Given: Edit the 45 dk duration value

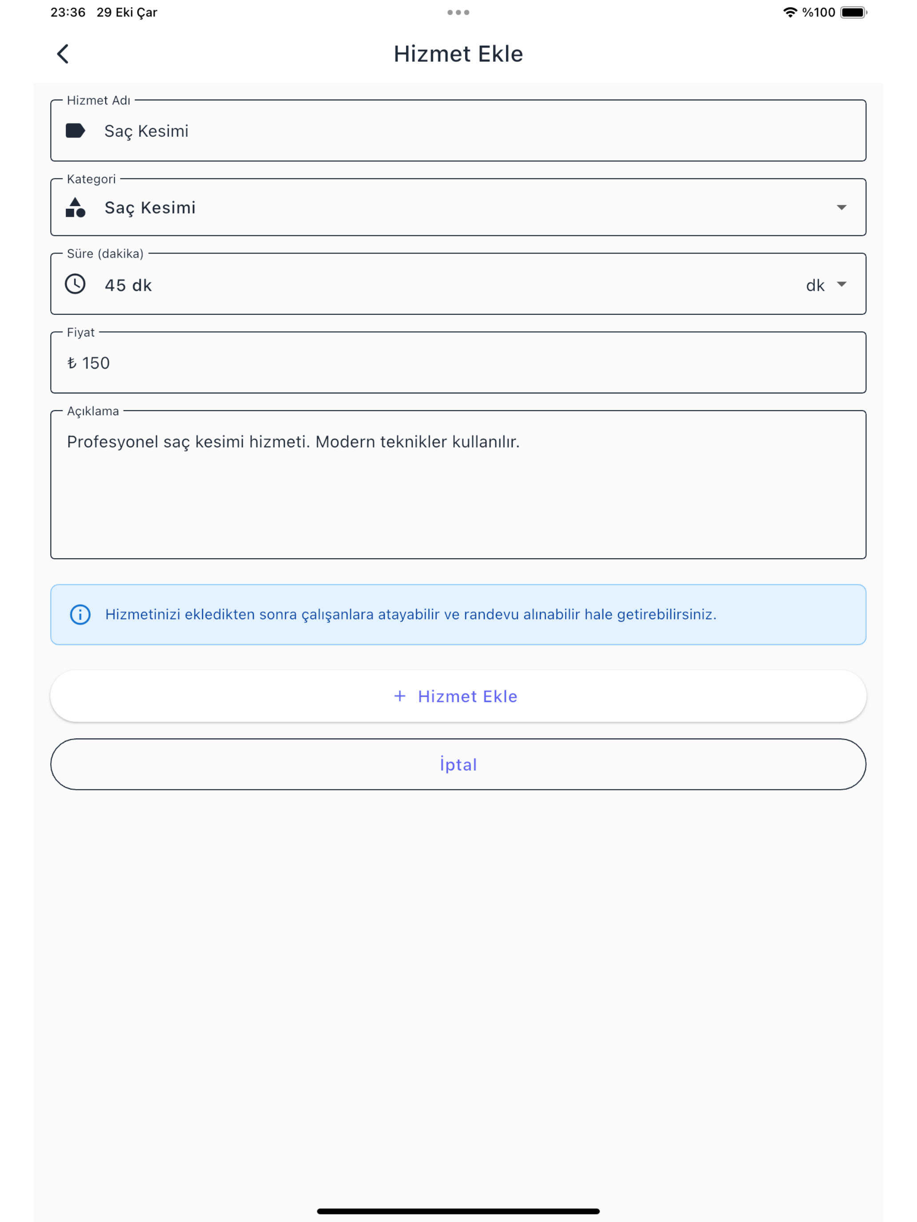Looking at the screenshot, I should [128, 285].
